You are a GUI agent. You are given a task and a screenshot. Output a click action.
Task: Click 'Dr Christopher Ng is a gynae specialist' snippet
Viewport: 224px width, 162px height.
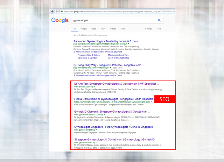(x=118, y=146)
